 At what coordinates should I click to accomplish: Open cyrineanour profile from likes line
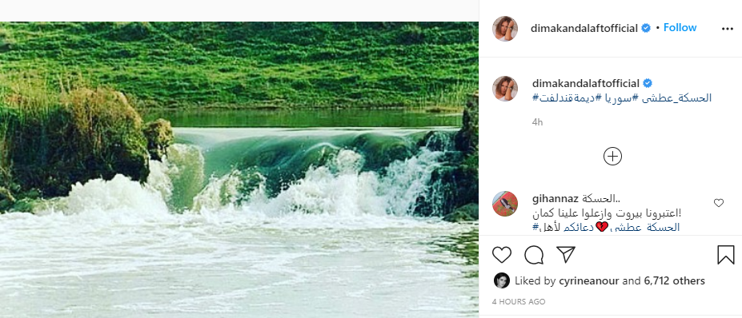point(588,280)
